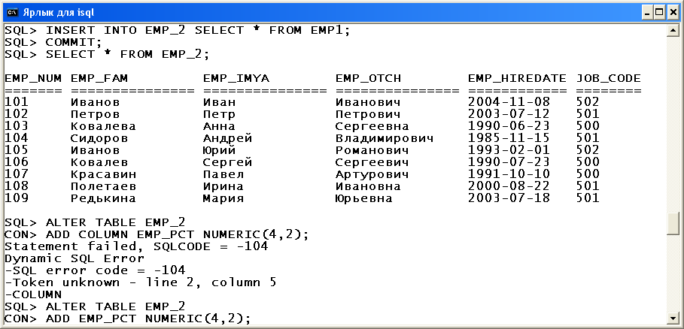Click the scrollbar up arrow
684x329 pixels.
674,31
